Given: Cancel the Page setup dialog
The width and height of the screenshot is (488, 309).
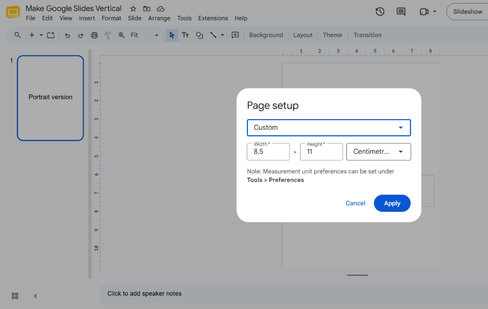Looking at the screenshot, I should (x=355, y=203).
